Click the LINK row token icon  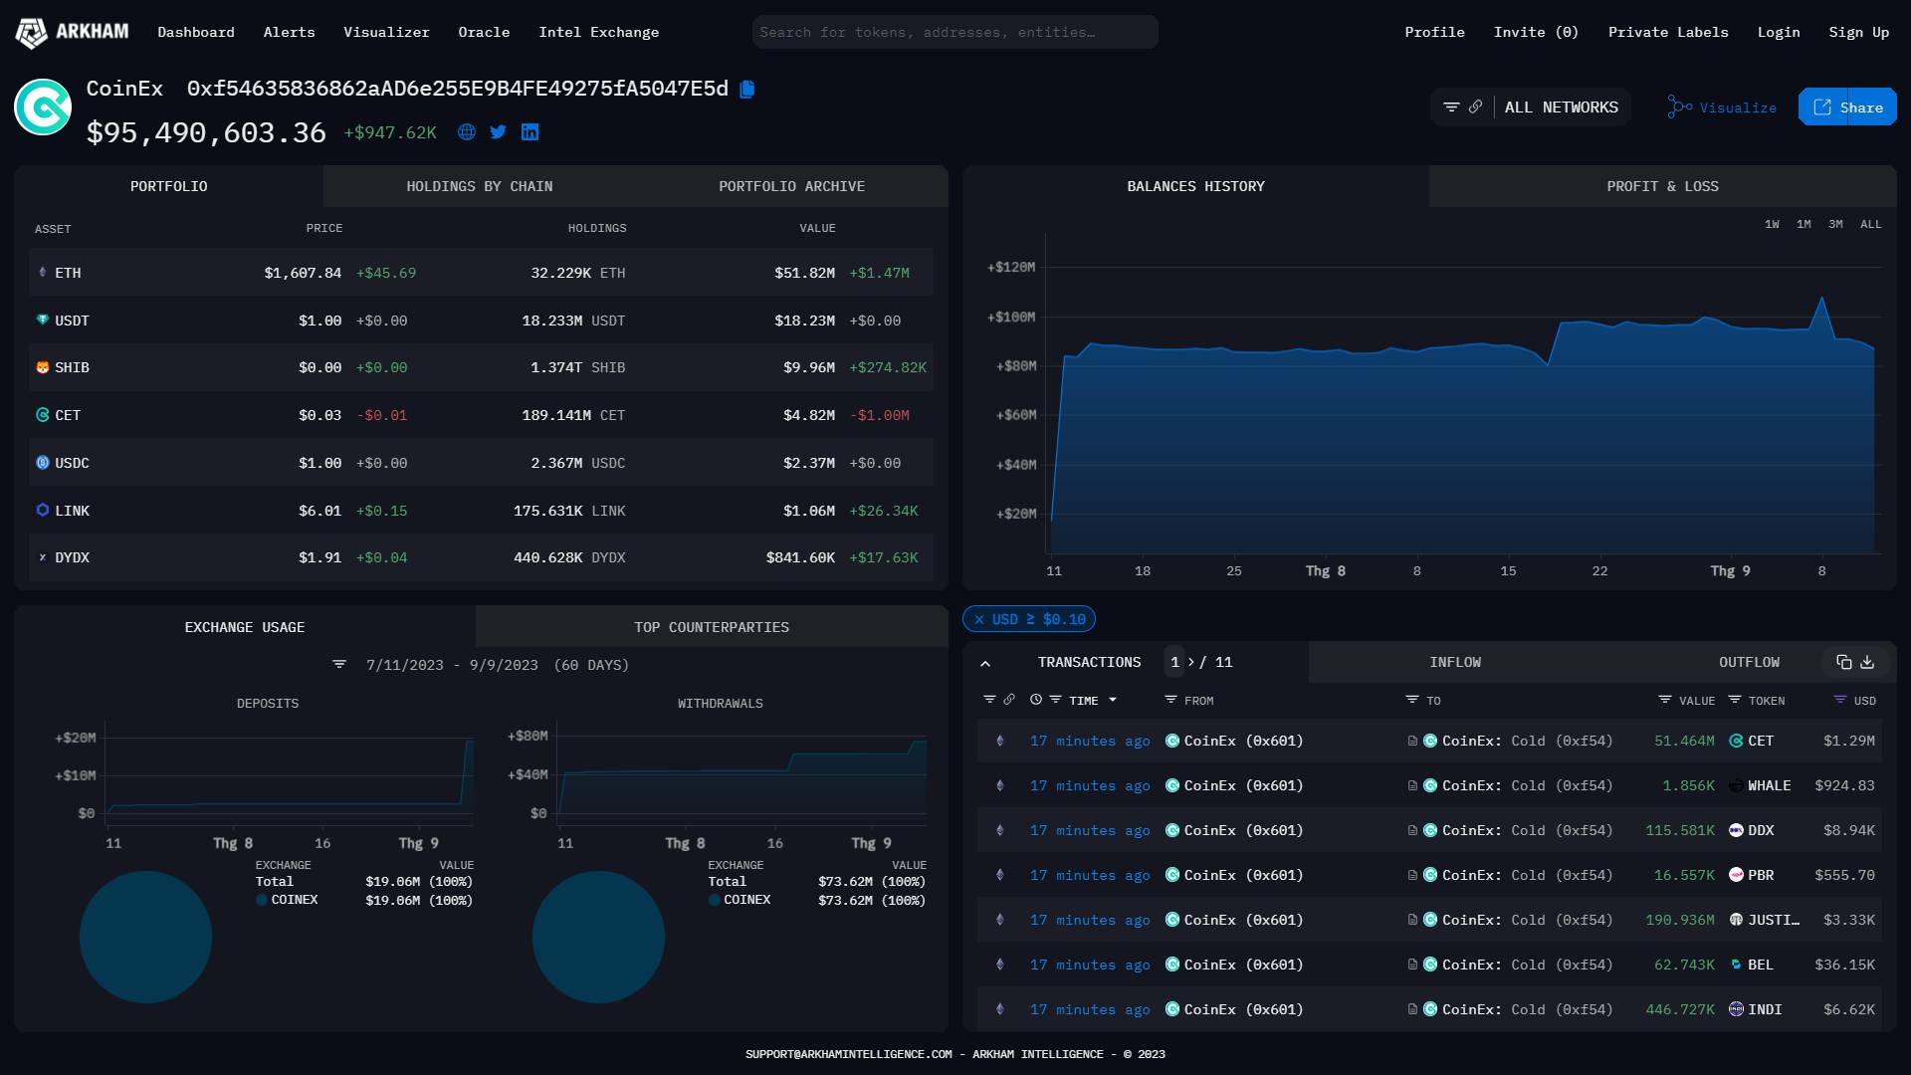43,511
